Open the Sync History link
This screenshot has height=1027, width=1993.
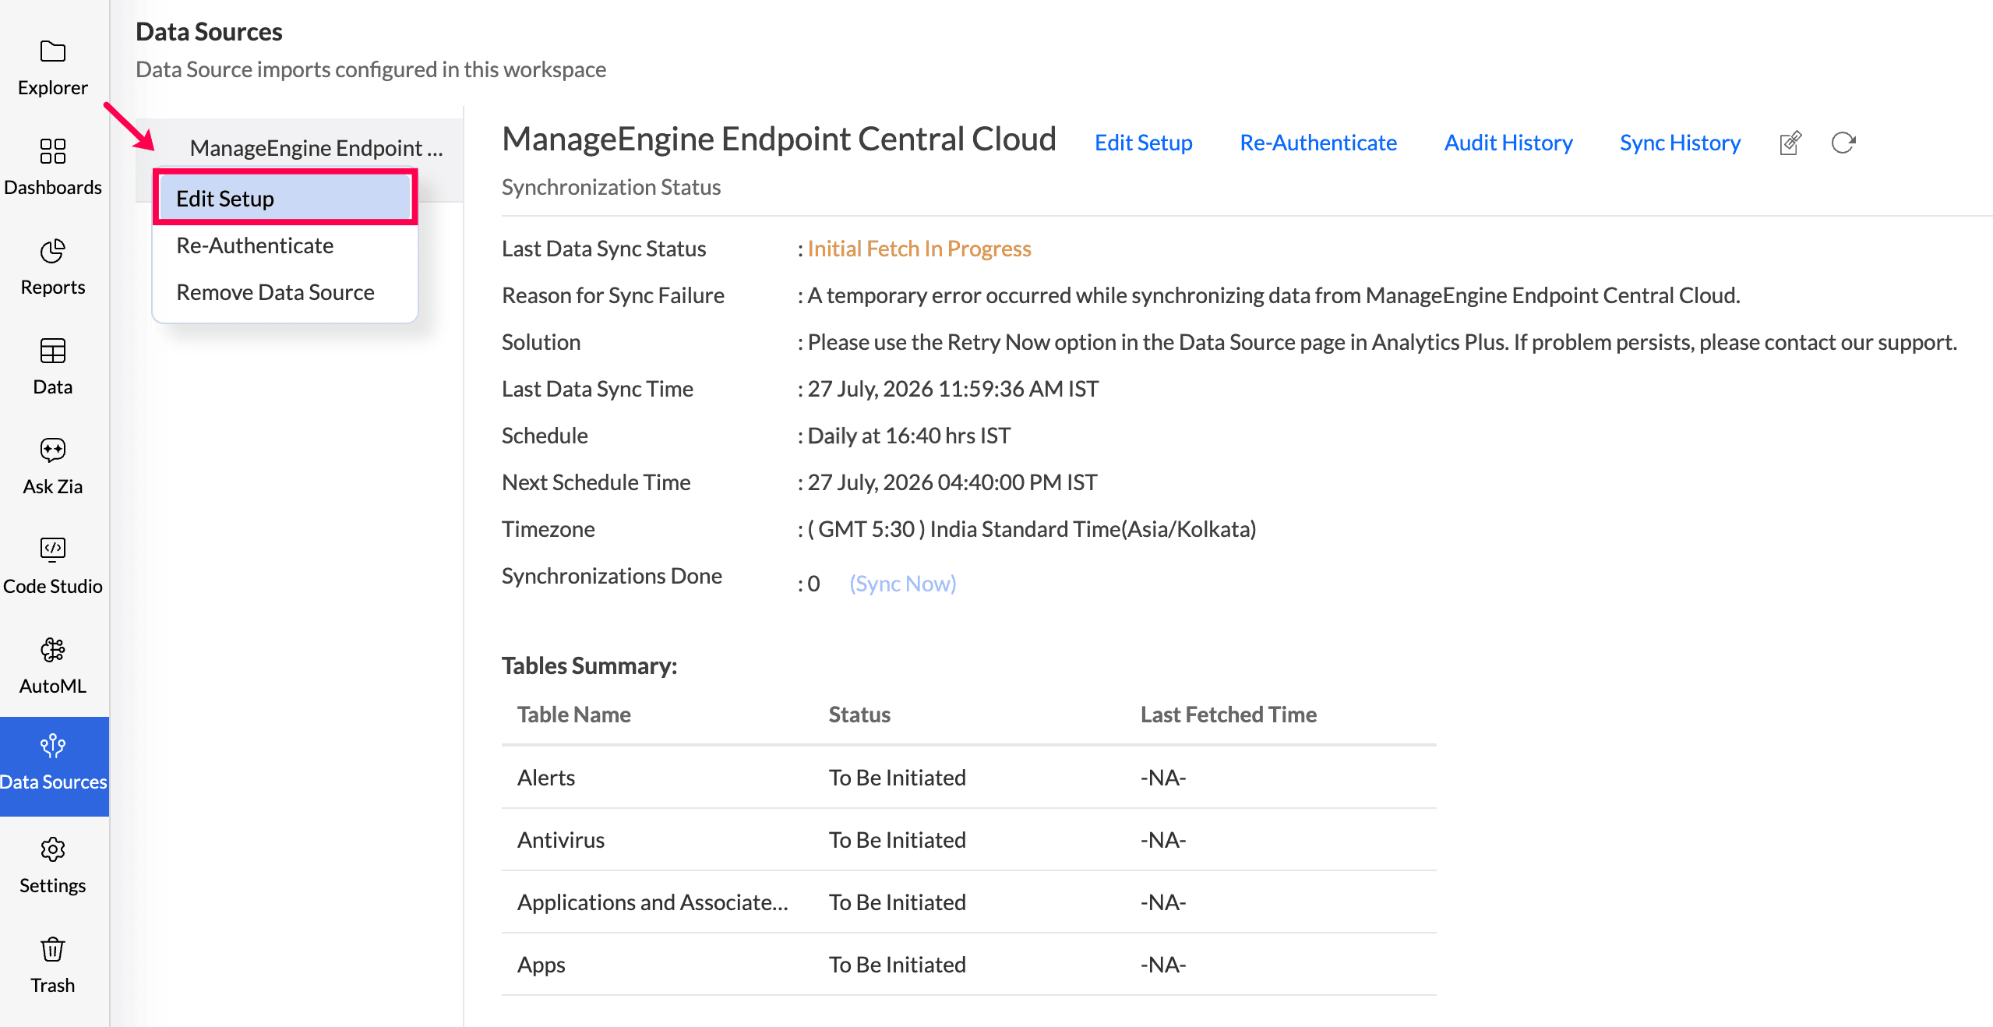(x=1681, y=143)
